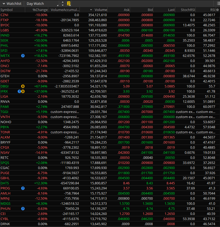The height and width of the screenshot is (227, 220).
Task: Click METX VolumeAccumulation value -723196.7902
Action: tap(69, 56)
